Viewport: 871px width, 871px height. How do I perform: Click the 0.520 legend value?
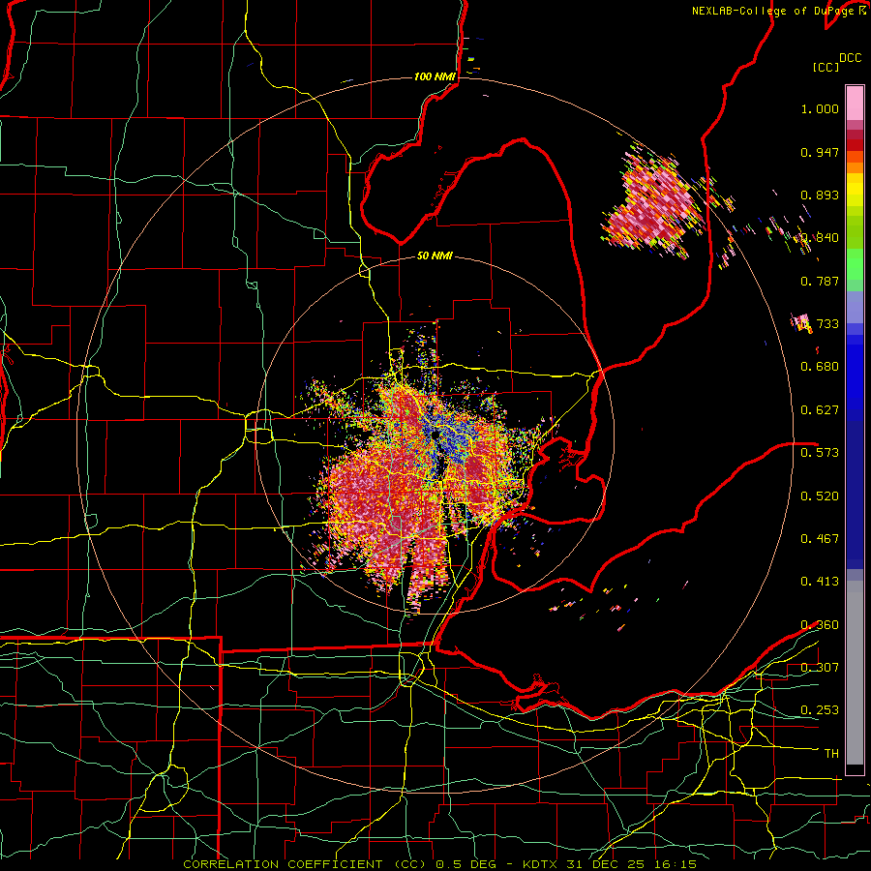820,496
